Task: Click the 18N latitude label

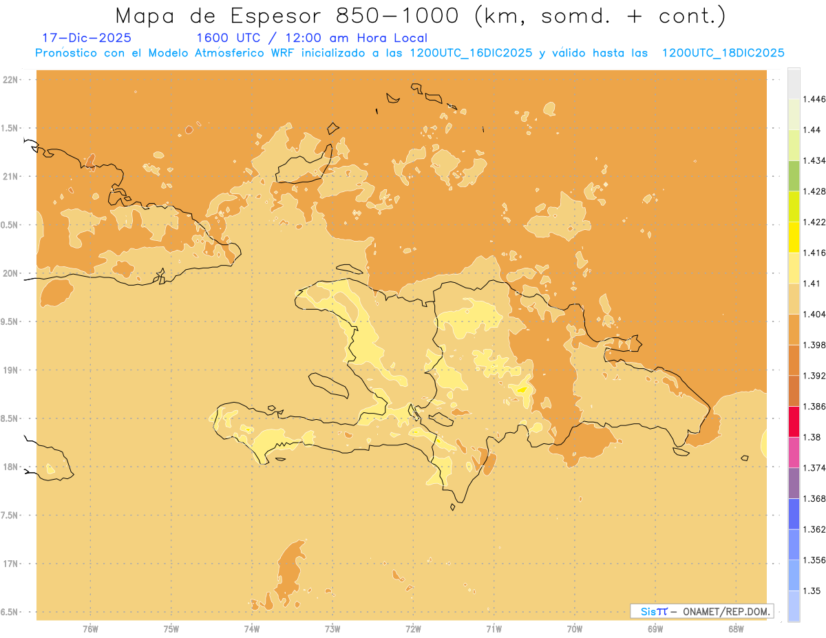Action: tap(10, 467)
